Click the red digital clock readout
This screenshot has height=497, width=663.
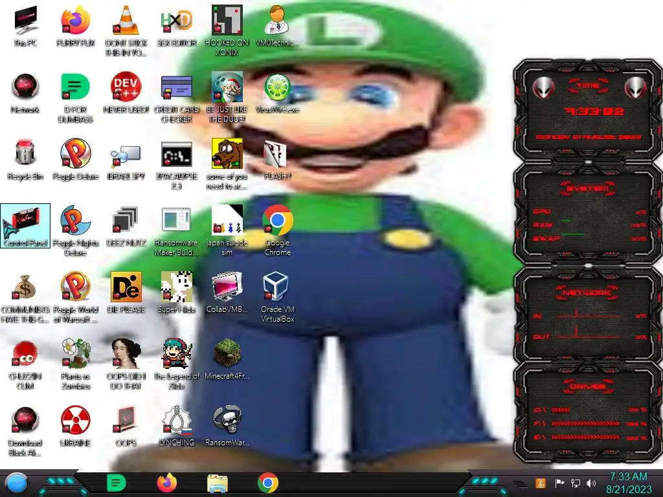pos(594,111)
